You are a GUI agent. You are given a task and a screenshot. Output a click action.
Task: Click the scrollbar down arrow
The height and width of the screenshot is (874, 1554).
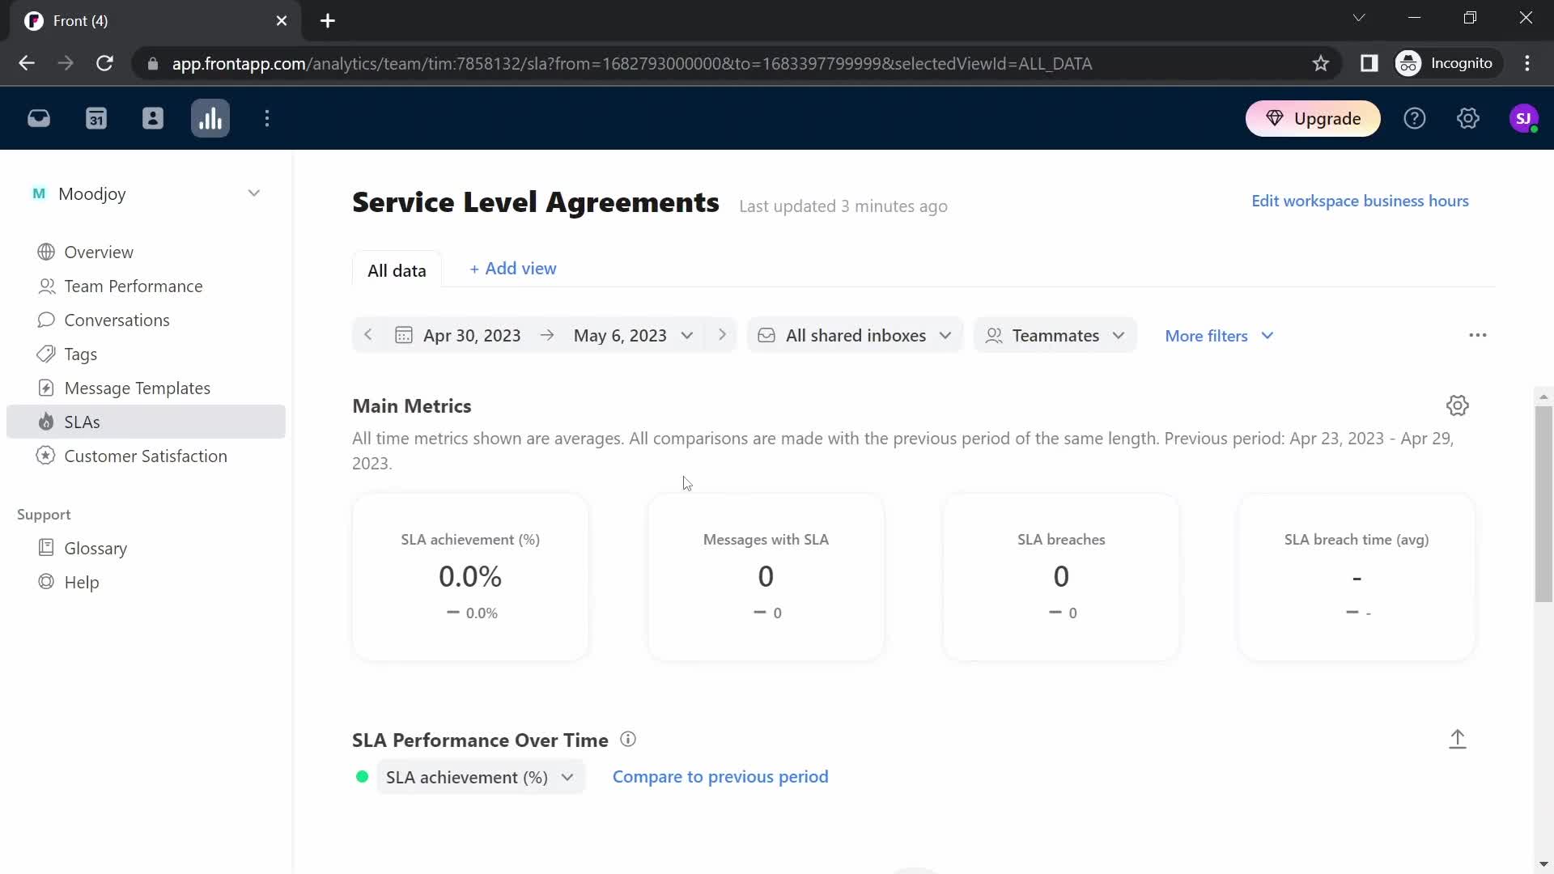click(x=1543, y=864)
